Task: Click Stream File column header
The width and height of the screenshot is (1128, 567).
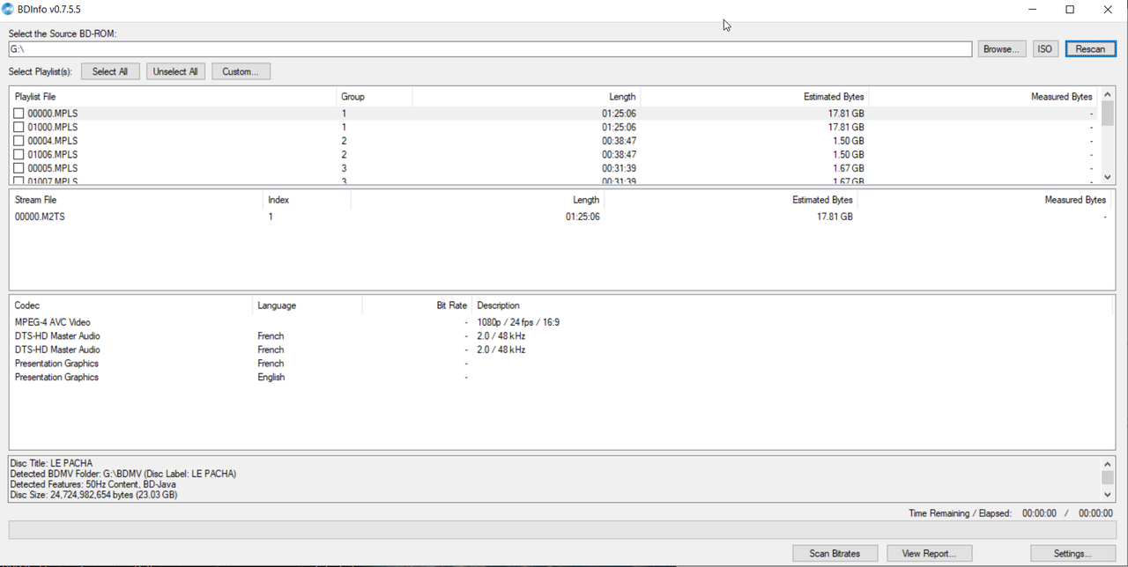Action: pyautogui.click(x=136, y=200)
